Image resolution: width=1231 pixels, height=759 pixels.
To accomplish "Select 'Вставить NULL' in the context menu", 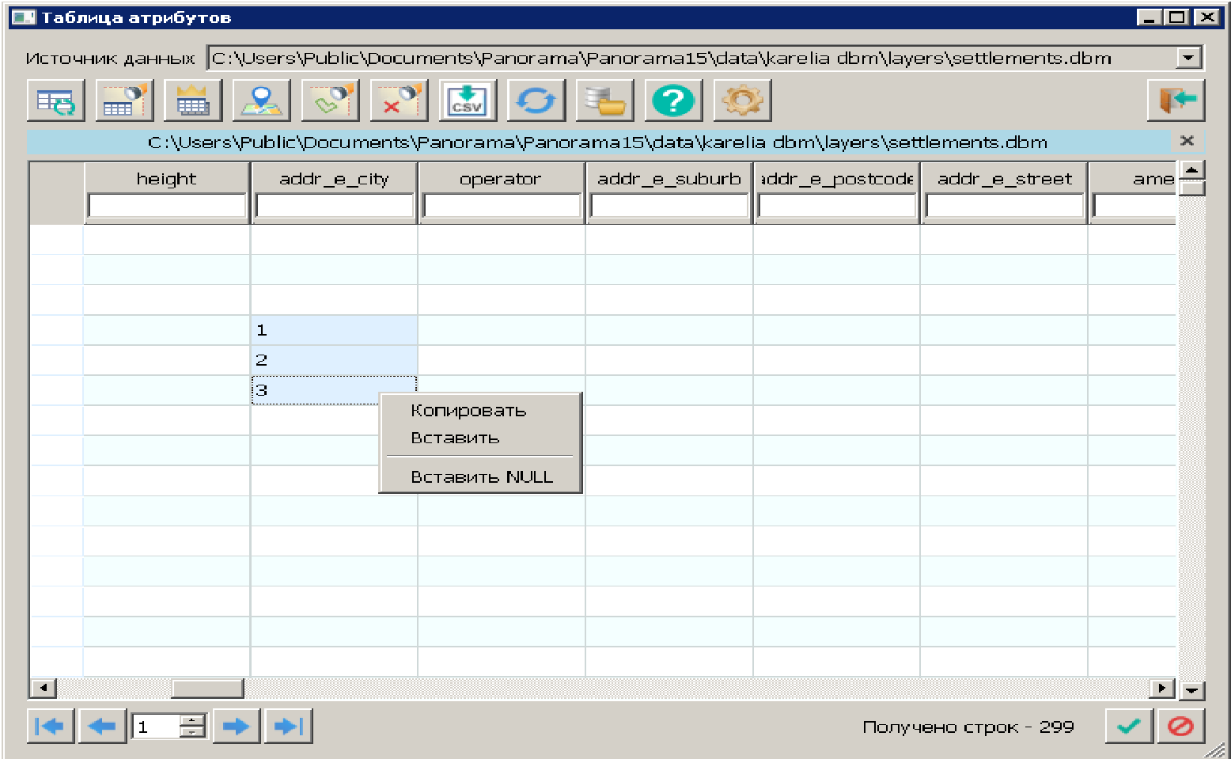I will click(481, 477).
